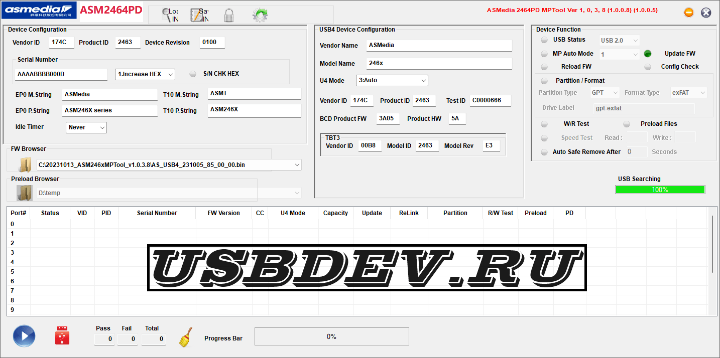720x358 pixels.
Task: Click the FW Version column header
Action: tap(224, 213)
